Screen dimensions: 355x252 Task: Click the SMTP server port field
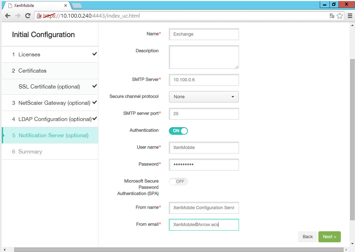tap(204, 114)
